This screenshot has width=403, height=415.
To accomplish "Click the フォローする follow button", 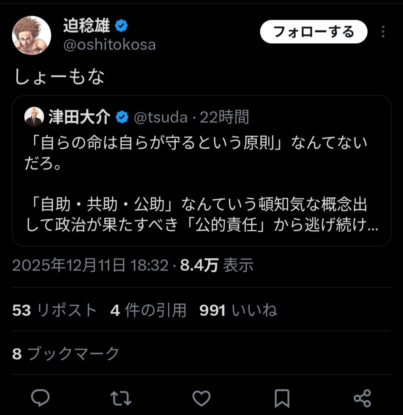I will [x=313, y=32].
